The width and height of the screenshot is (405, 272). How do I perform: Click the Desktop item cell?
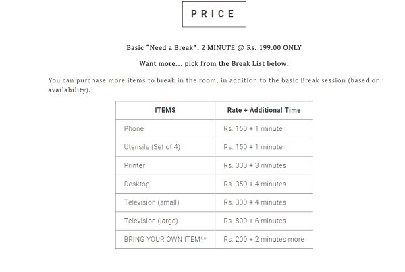[165, 184]
